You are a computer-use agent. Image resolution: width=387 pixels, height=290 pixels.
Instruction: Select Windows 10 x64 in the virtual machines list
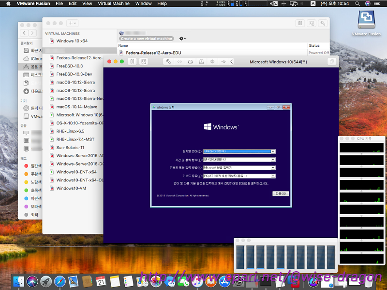pos(72,41)
